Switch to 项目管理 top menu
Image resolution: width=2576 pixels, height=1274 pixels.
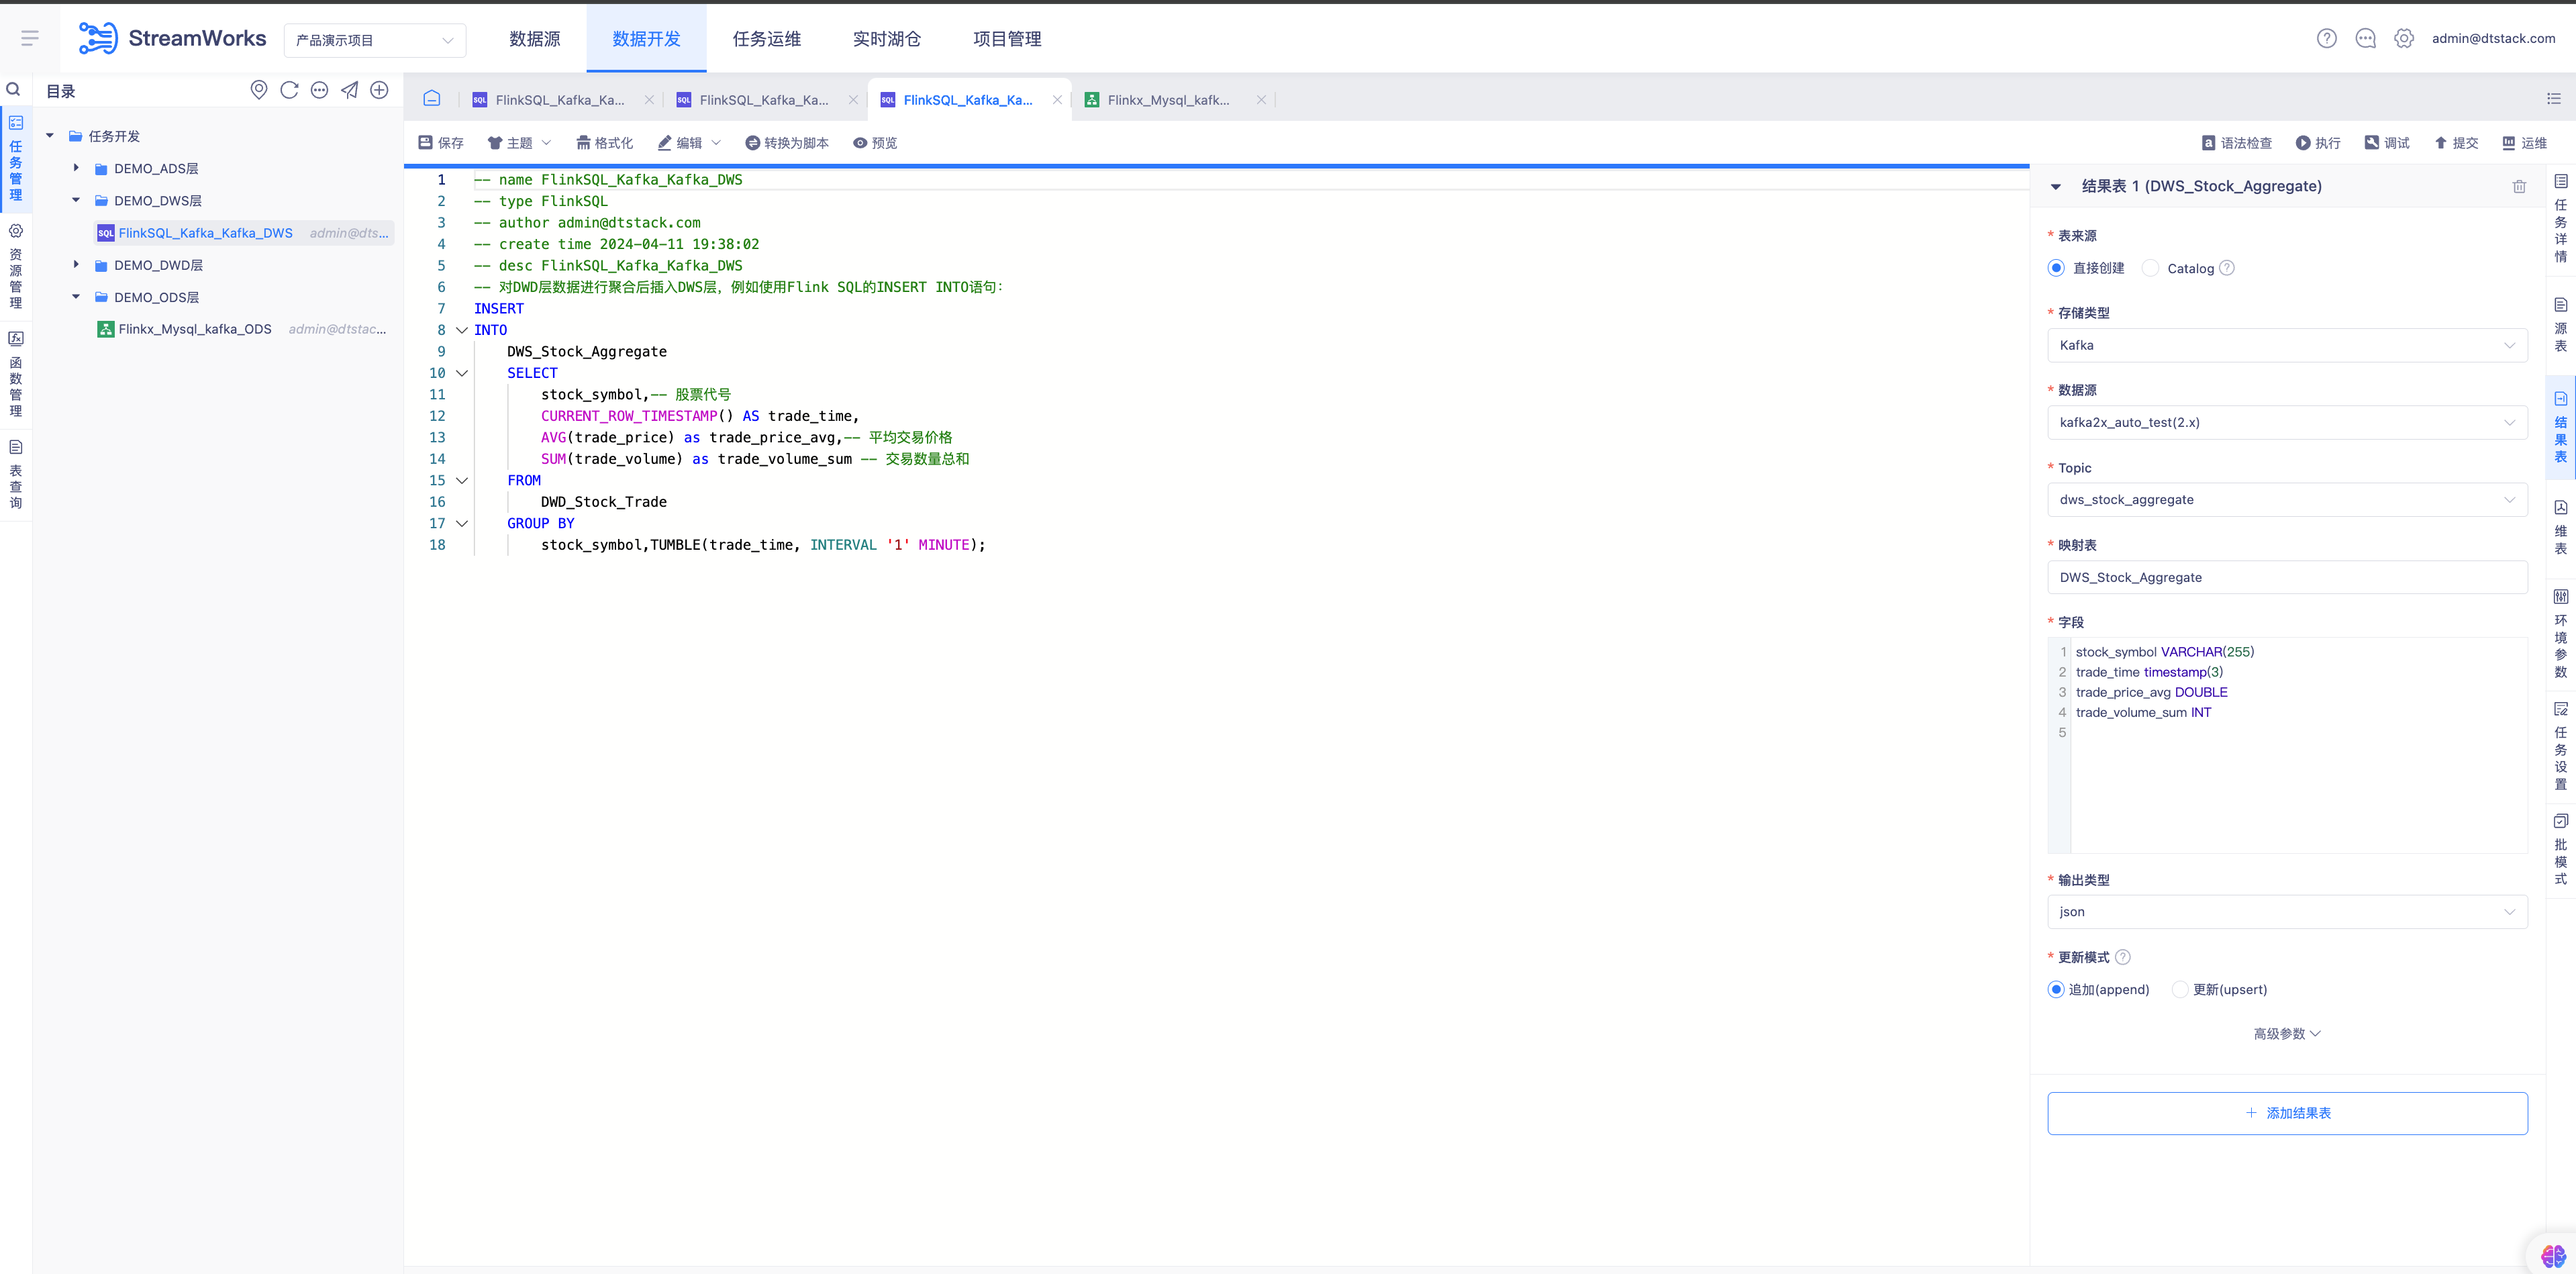tap(1007, 38)
